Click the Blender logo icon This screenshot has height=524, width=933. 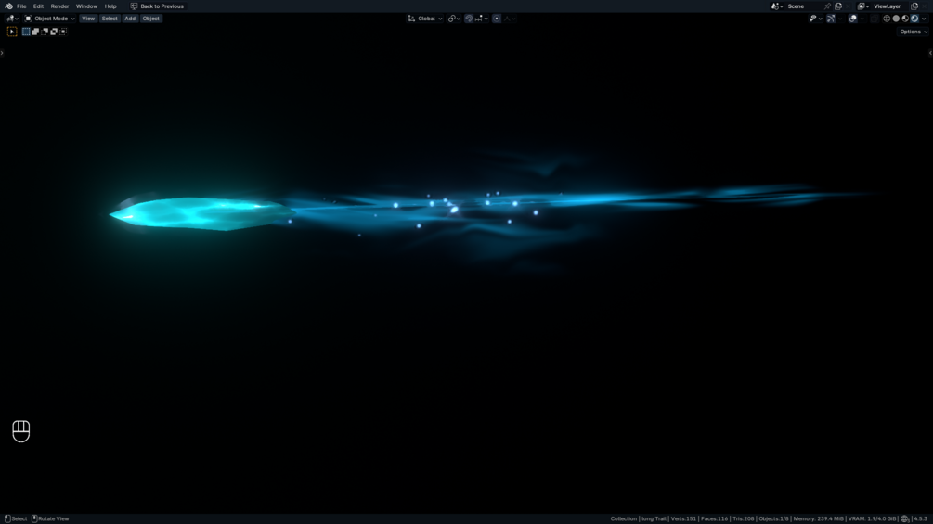(x=9, y=6)
